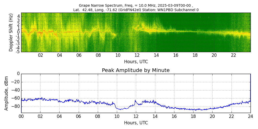This screenshot has width=258, height=129.
Task: Click the vertical amplitude spike at 24 hours
Action: [250, 85]
